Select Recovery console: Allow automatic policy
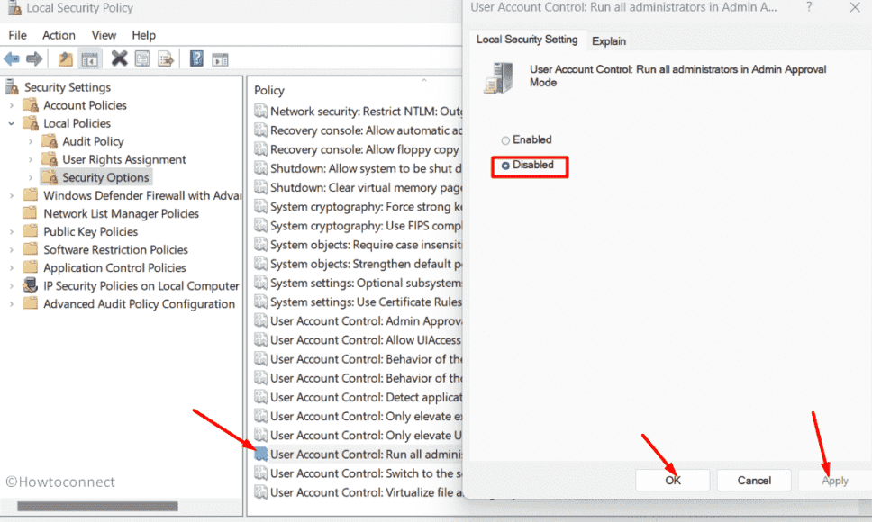The image size is (872, 522). (x=366, y=130)
